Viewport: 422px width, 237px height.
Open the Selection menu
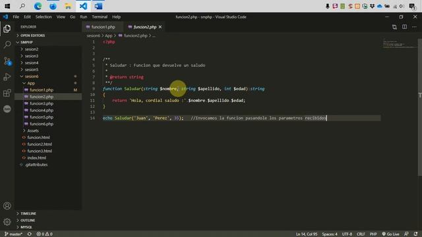pyautogui.click(x=44, y=16)
